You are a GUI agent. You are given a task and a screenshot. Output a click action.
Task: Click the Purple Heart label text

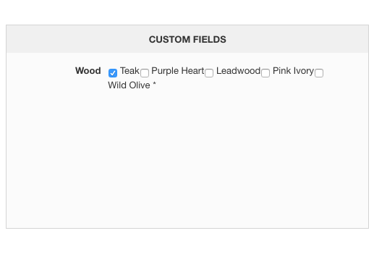[x=178, y=71]
